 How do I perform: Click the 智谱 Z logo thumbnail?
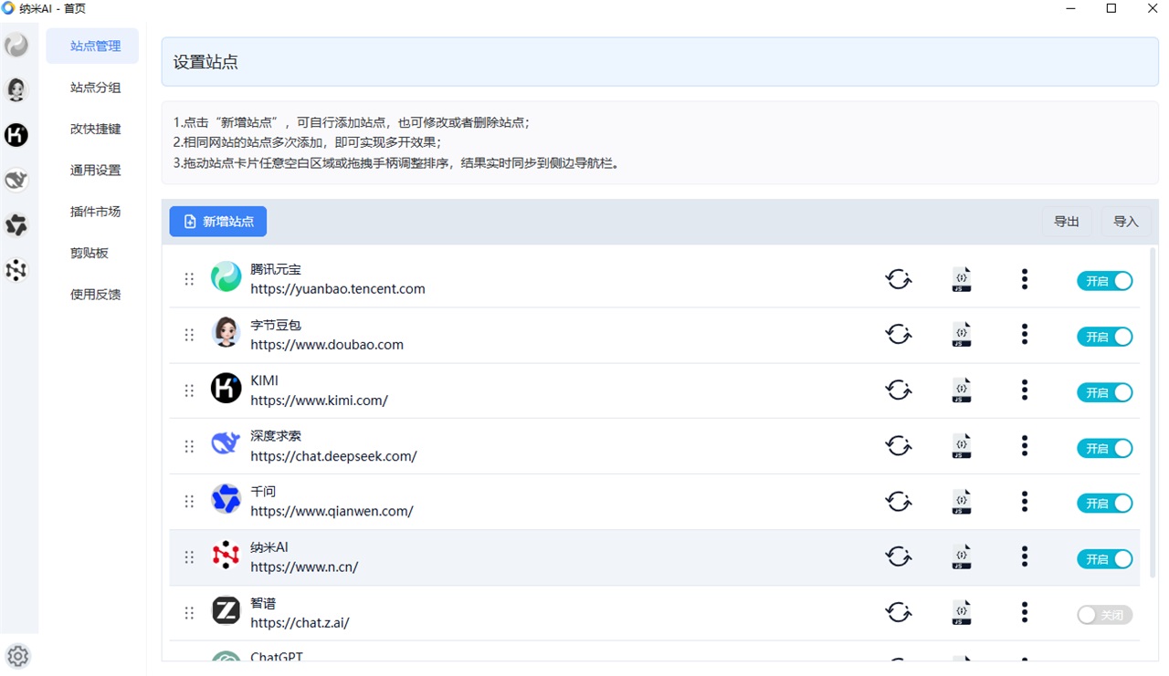click(226, 610)
